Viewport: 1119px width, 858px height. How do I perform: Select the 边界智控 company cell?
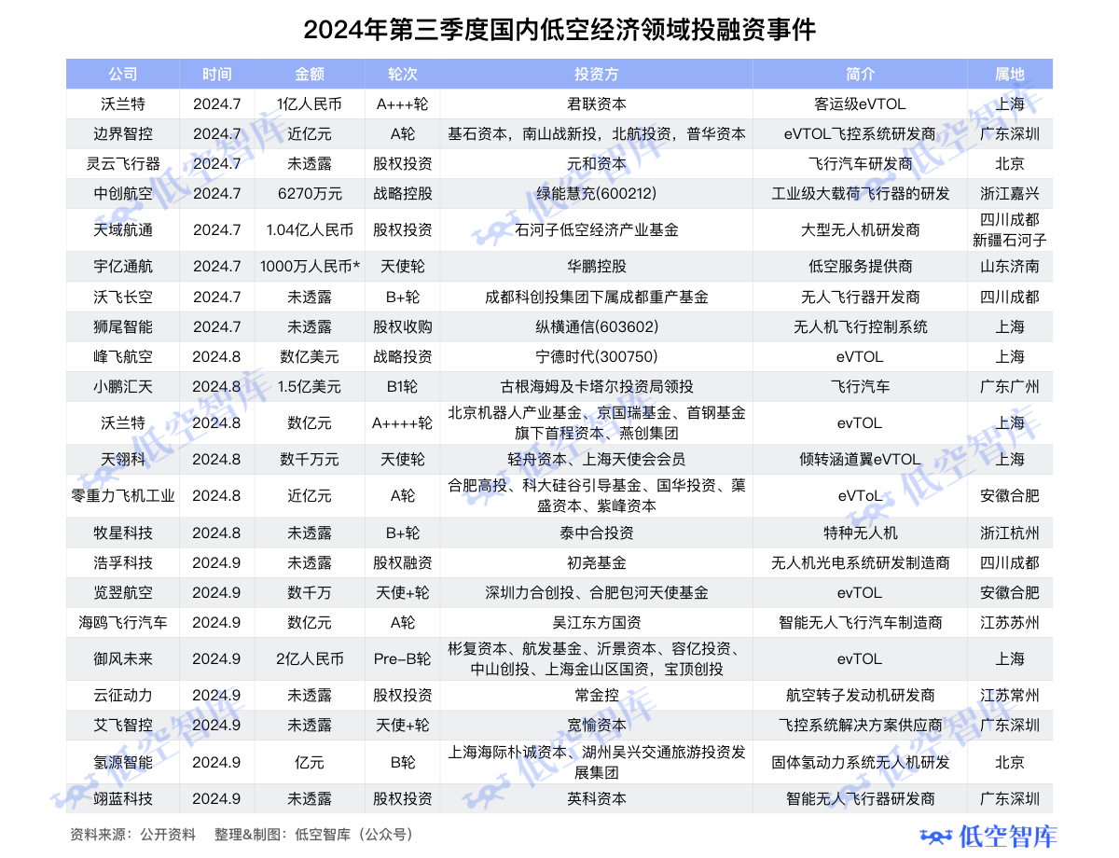click(123, 134)
